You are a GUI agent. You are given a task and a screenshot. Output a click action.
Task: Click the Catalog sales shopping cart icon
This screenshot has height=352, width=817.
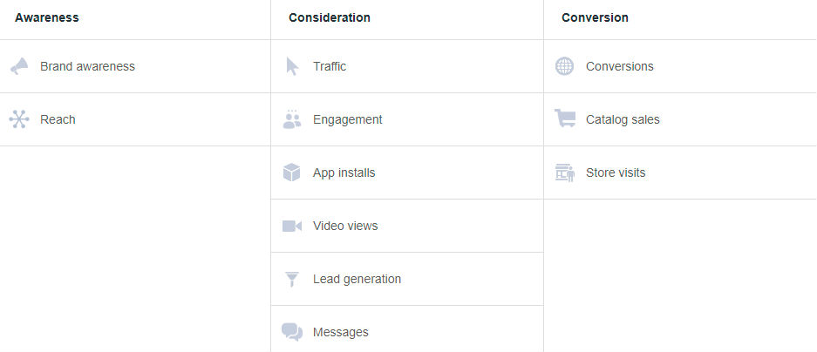point(565,119)
